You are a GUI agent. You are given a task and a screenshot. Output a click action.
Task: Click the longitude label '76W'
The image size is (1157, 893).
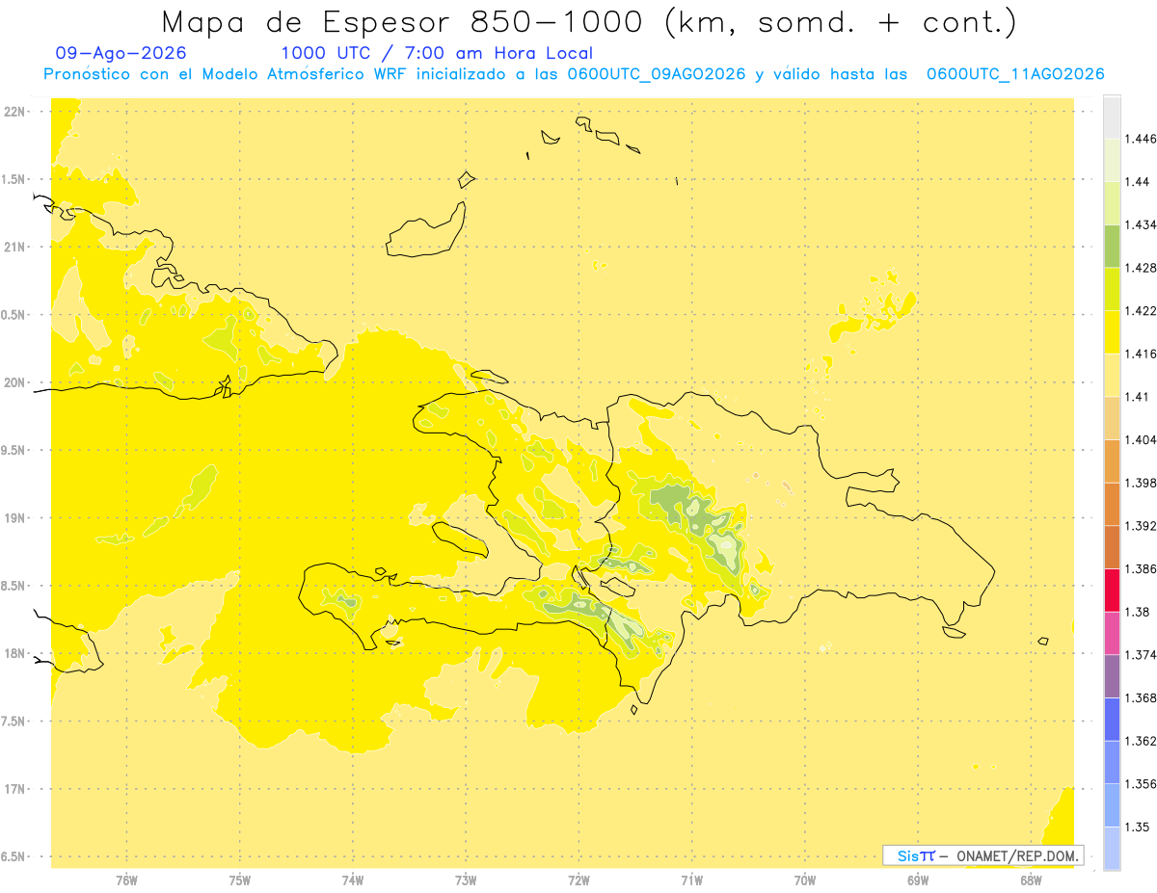pyautogui.click(x=126, y=880)
